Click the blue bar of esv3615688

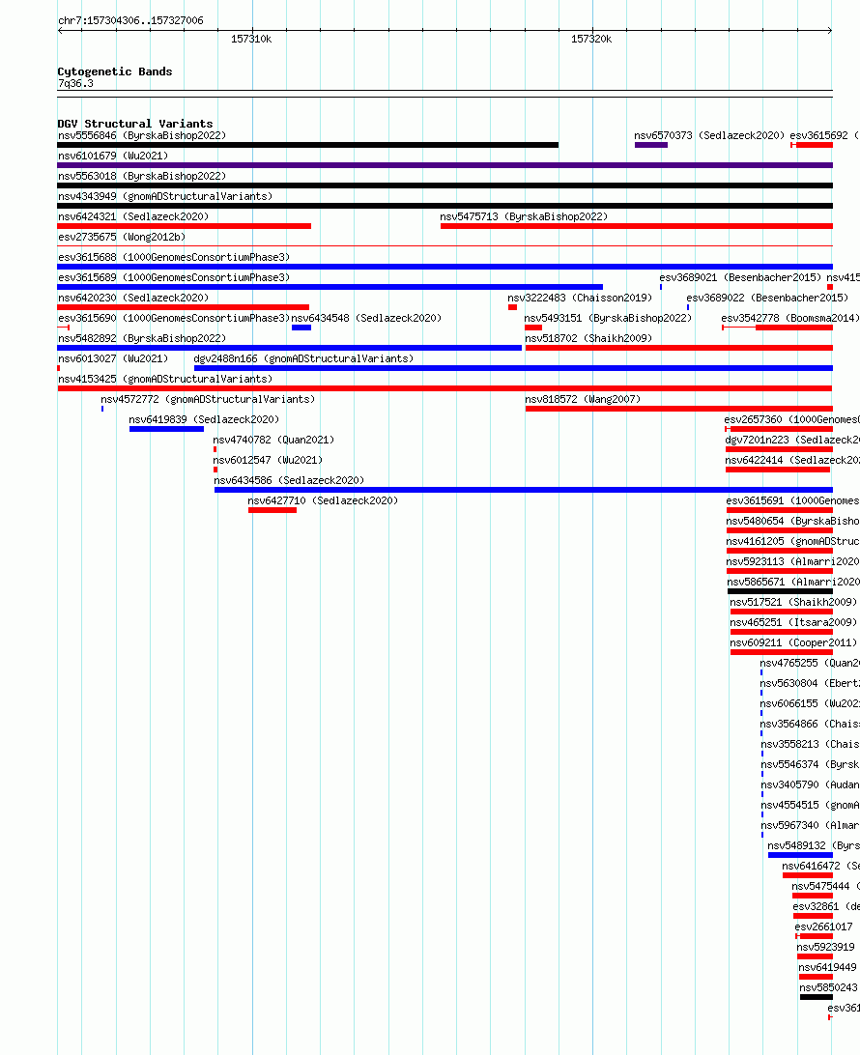(444, 267)
